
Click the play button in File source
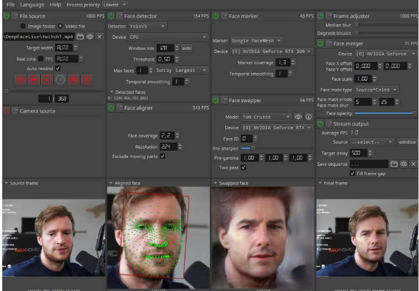(x=46, y=80)
